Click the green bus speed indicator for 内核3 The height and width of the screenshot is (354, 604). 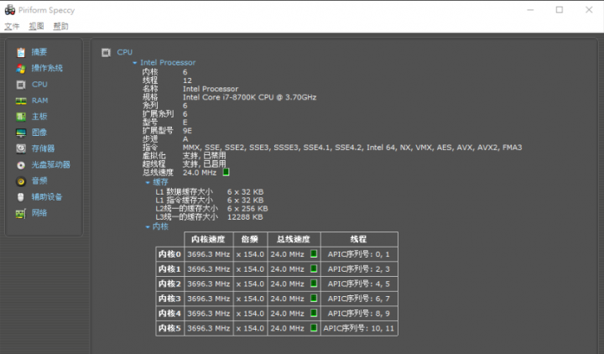[314, 298]
